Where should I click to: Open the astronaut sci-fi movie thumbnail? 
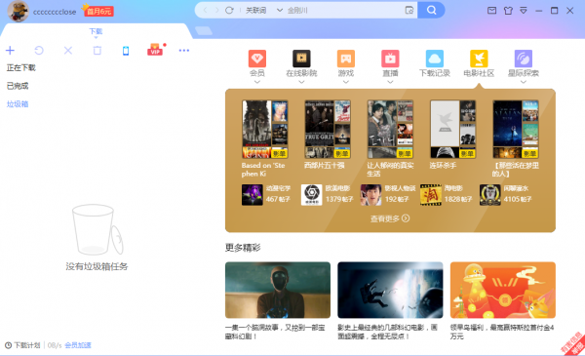390,290
